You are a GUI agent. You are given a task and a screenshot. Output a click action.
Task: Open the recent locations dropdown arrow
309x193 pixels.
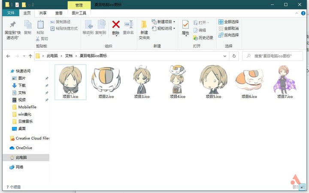click(24, 56)
